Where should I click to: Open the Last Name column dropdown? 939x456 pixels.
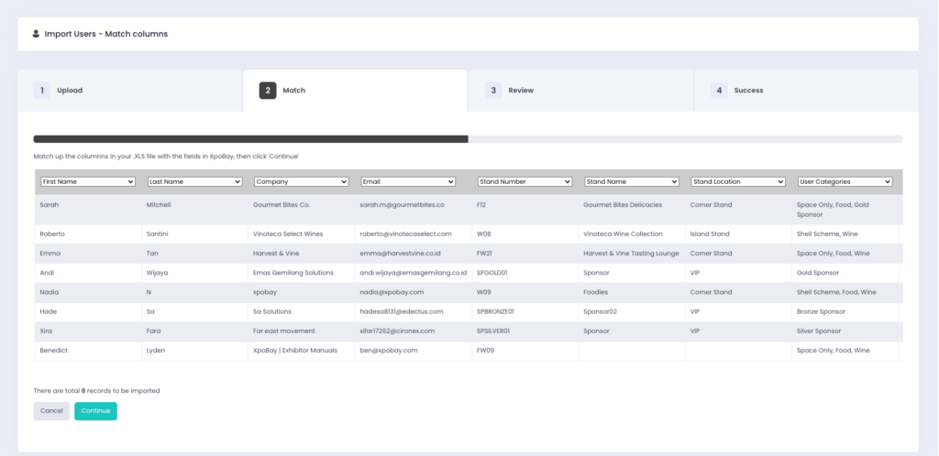(x=194, y=181)
